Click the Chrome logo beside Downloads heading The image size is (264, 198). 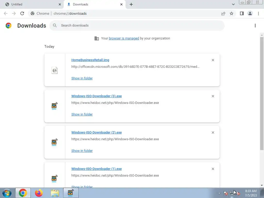[9, 26]
